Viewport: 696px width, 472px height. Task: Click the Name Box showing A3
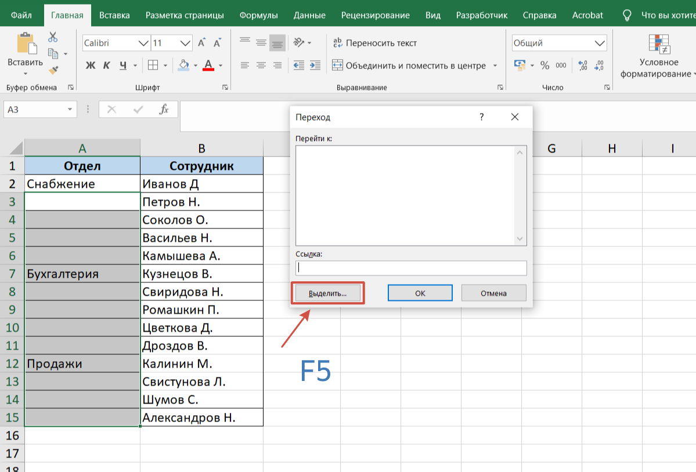[40, 110]
